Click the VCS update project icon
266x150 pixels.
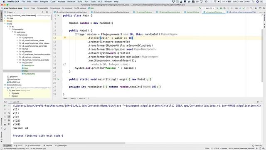240,8
